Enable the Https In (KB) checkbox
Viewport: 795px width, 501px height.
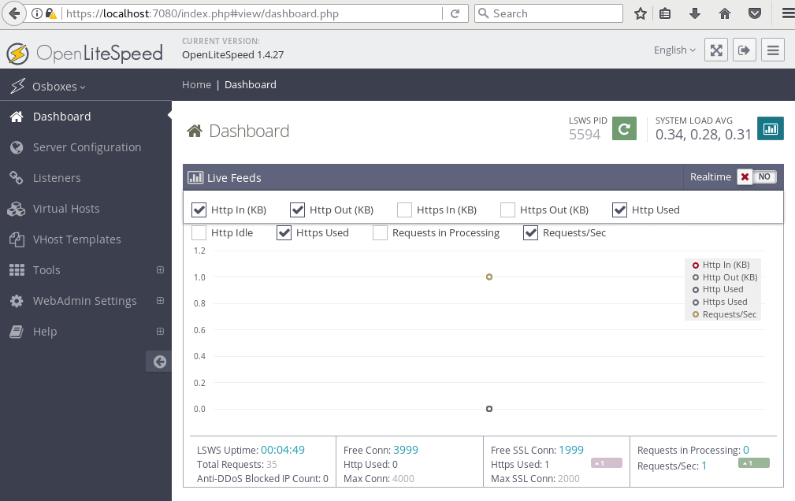click(404, 210)
